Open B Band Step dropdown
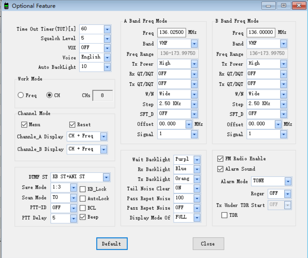The height and width of the screenshot is (258, 308). pyautogui.click(x=284, y=104)
